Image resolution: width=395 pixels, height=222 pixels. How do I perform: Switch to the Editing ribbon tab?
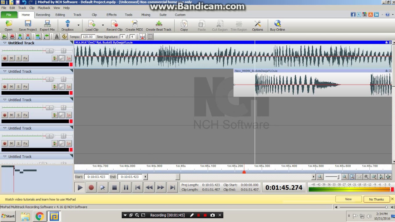click(60, 15)
